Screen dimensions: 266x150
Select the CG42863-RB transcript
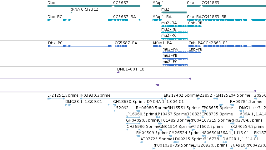click(234, 20)
